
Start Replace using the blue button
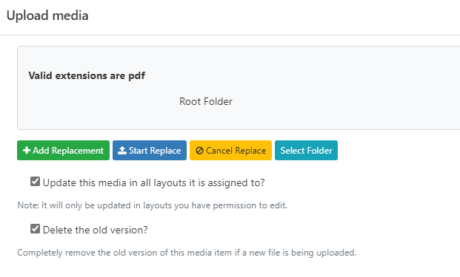tap(150, 151)
